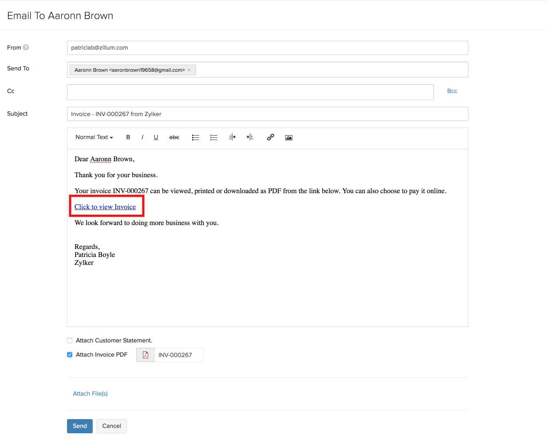The image size is (547, 447).
Task: Insert an image into the email
Action: pos(288,137)
